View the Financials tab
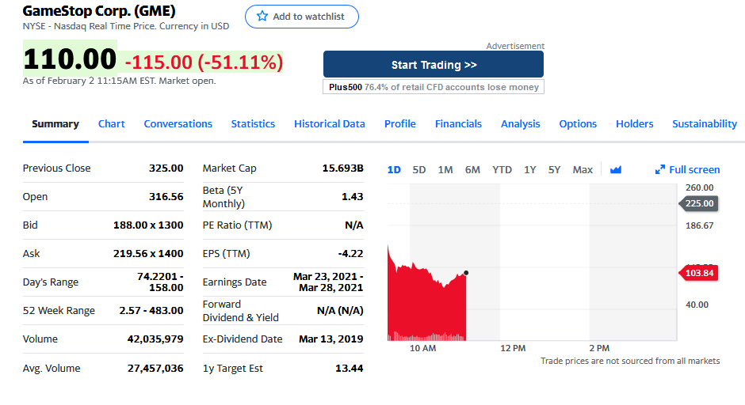 [x=458, y=123]
